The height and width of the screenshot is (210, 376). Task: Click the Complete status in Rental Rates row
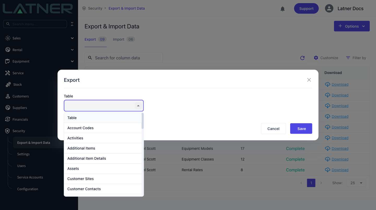tap(295, 170)
